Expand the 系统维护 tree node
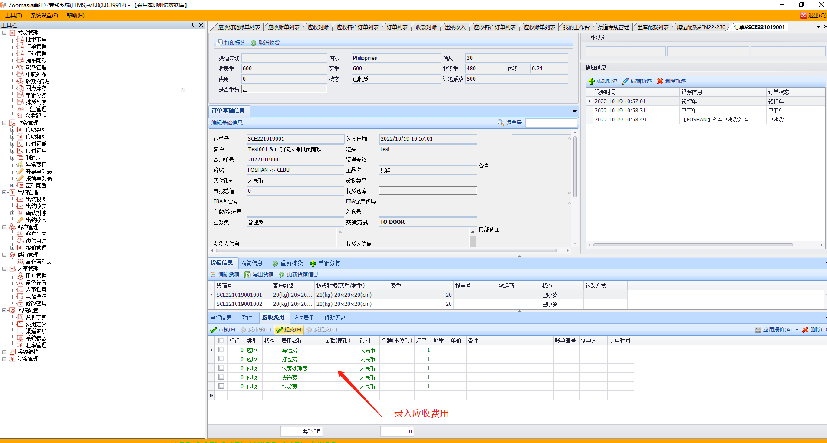Screen dimensions: 827x443 (x=4, y=352)
